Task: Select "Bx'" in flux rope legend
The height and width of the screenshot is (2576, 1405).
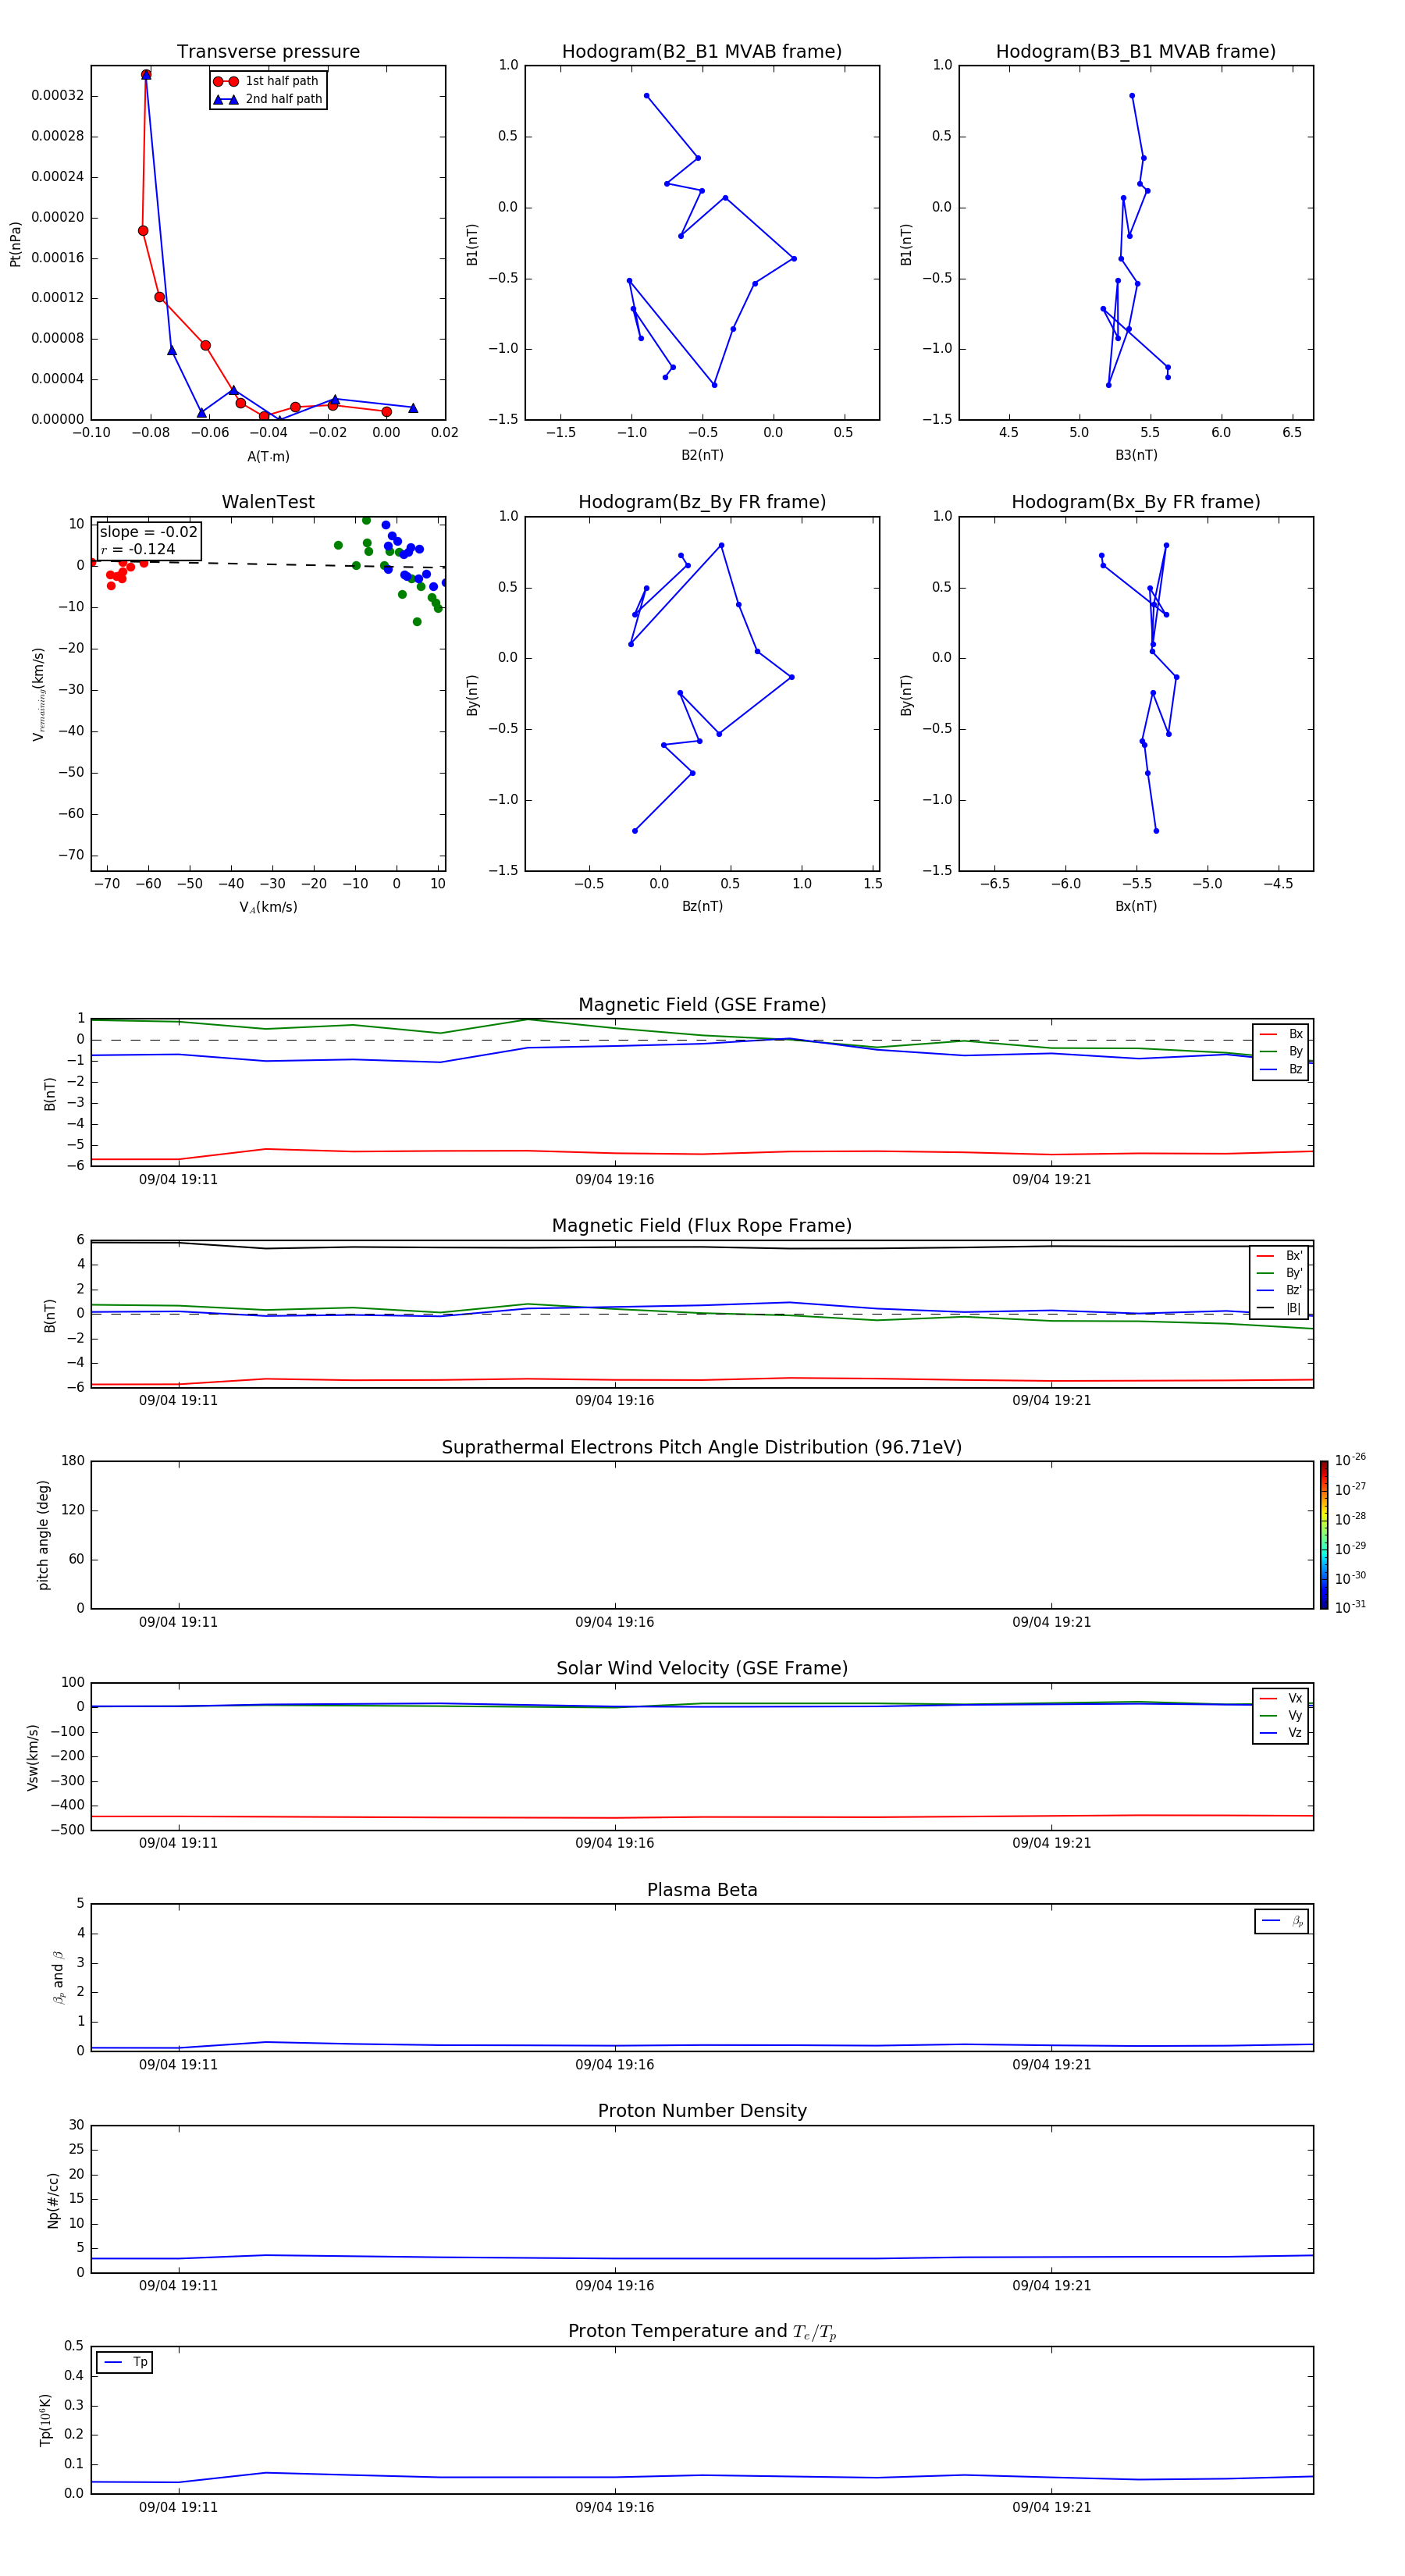Action: point(1280,1256)
